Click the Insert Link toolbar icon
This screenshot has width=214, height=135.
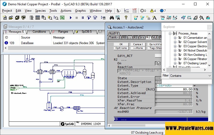(x=142, y=18)
